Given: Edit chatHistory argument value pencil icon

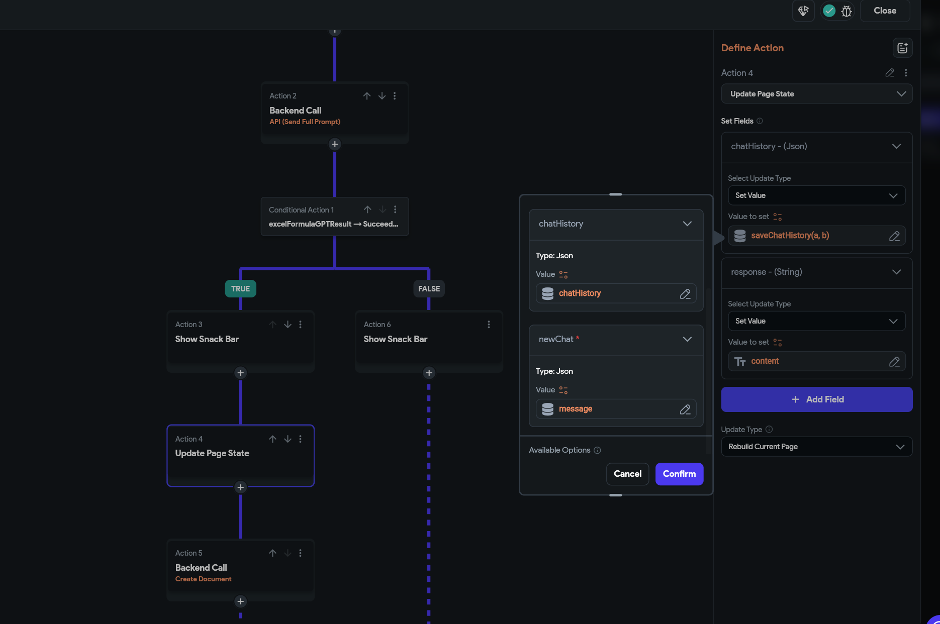Looking at the screenshot, I should pyautogui.click(x=685, y=294).
